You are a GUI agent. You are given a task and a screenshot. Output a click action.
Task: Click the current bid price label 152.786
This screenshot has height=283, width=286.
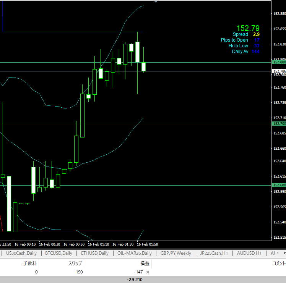(279, 71)
